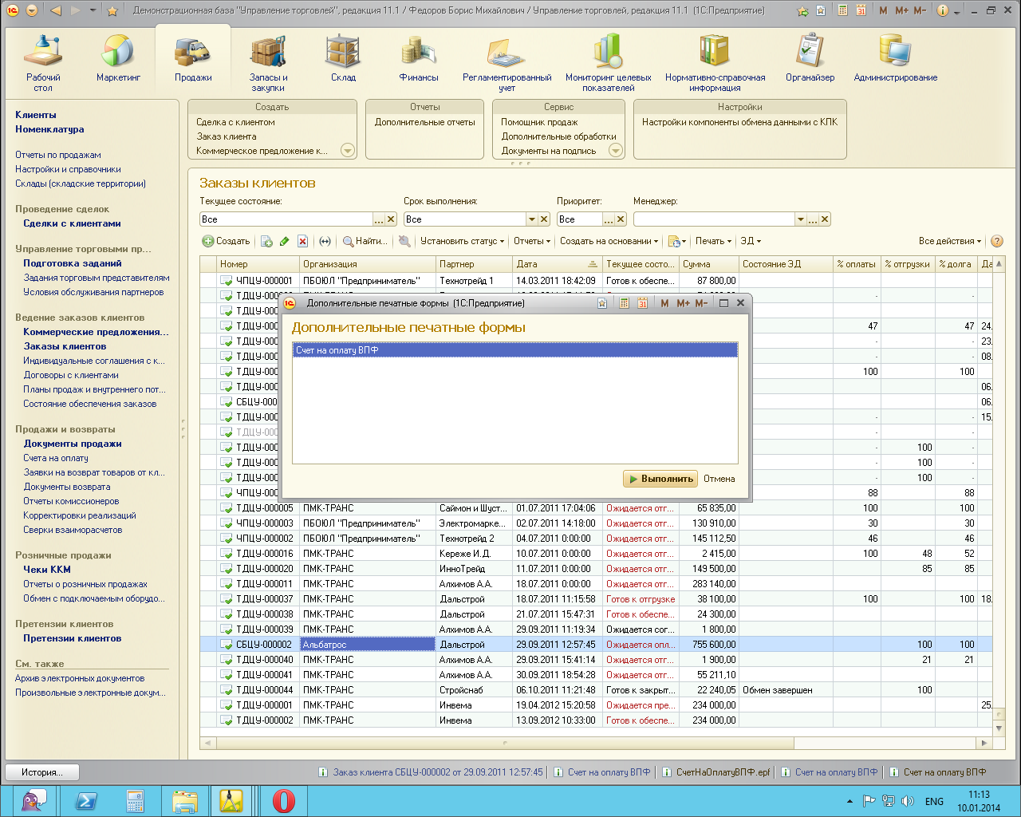Click the M+ memory button in dialog title bar
1021x817 pixels.
pos(683,303)
